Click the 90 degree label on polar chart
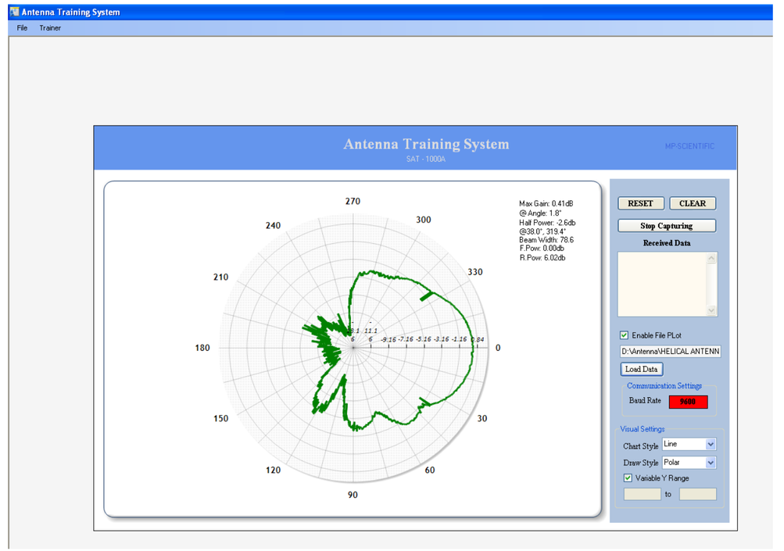 [x=353, y=495]
